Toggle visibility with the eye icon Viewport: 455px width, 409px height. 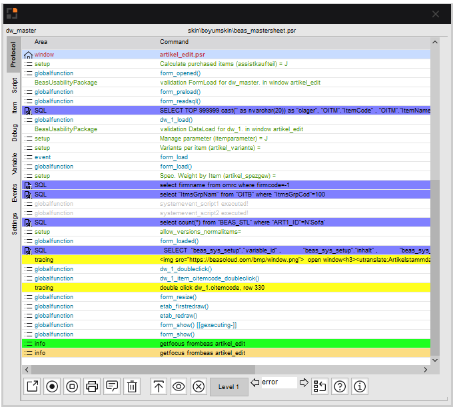click(179, 386)
